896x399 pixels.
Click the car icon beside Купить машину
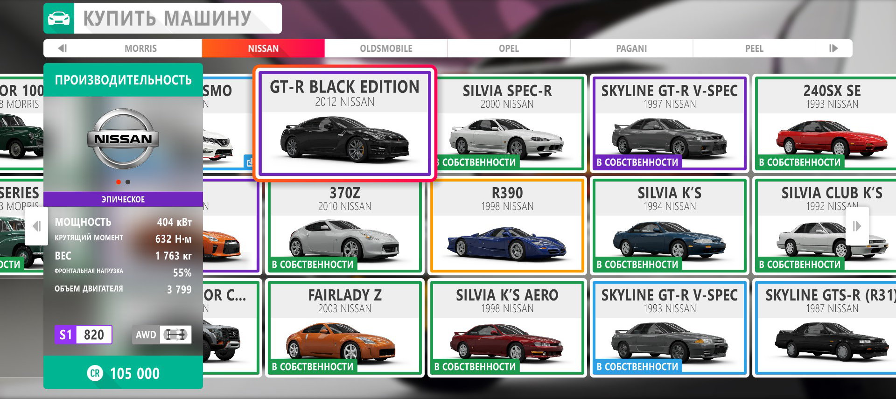click(59, 19)
